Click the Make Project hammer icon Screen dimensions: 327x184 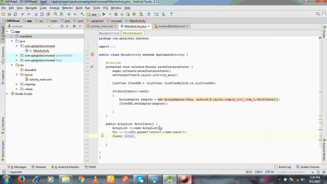click(82, 14)
